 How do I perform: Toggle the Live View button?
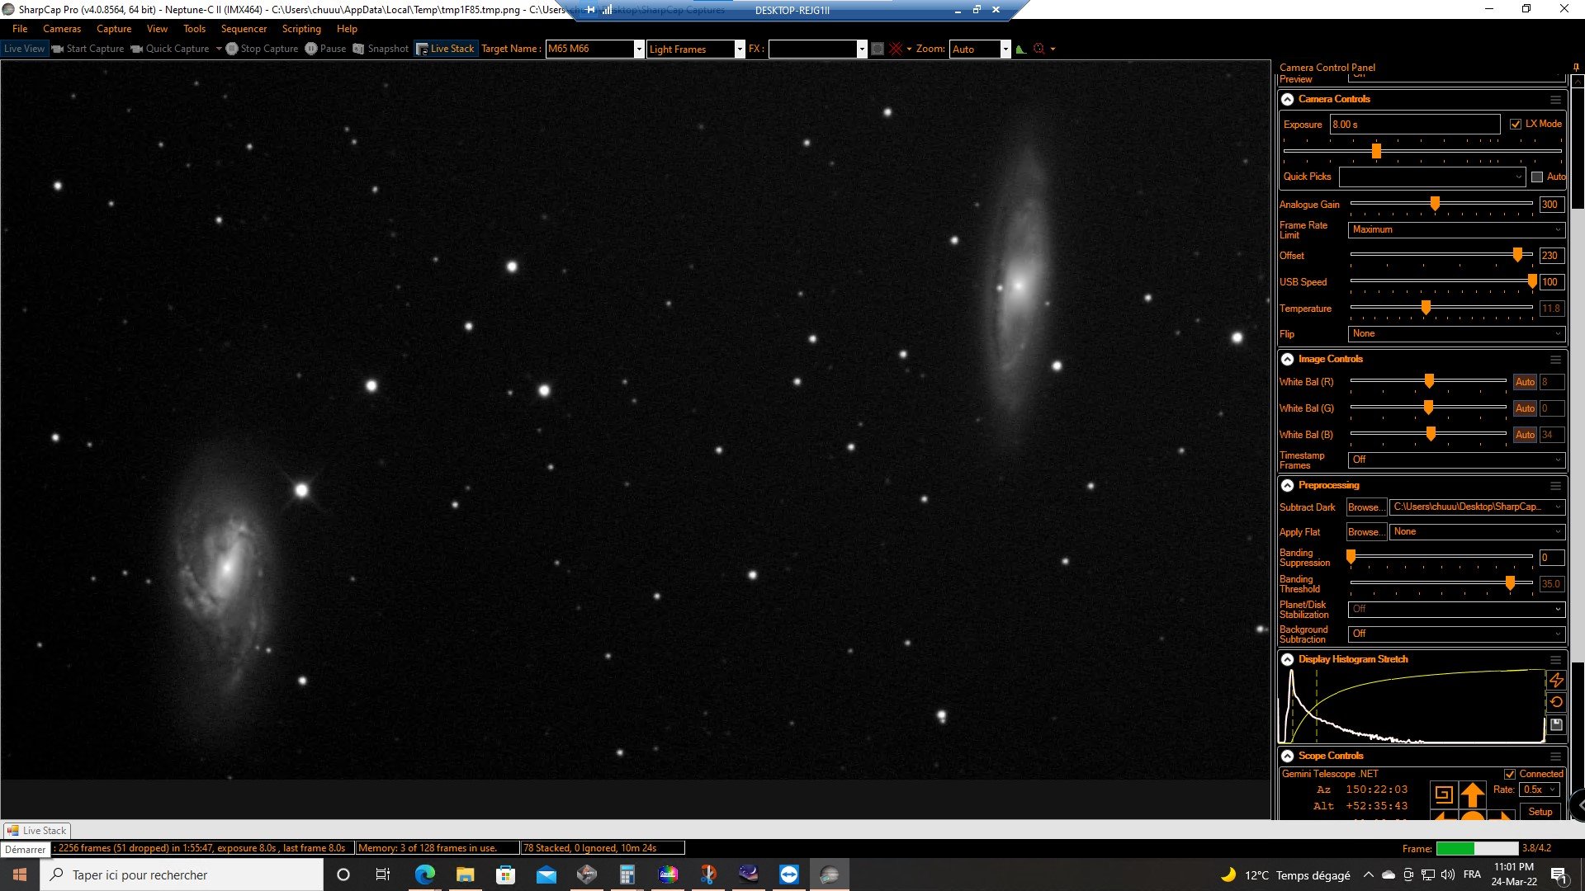(x=24, y=49)
